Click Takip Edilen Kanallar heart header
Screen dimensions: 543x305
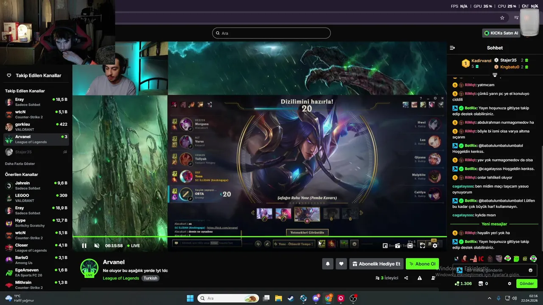pyautogui.click(x=34, y=75)
